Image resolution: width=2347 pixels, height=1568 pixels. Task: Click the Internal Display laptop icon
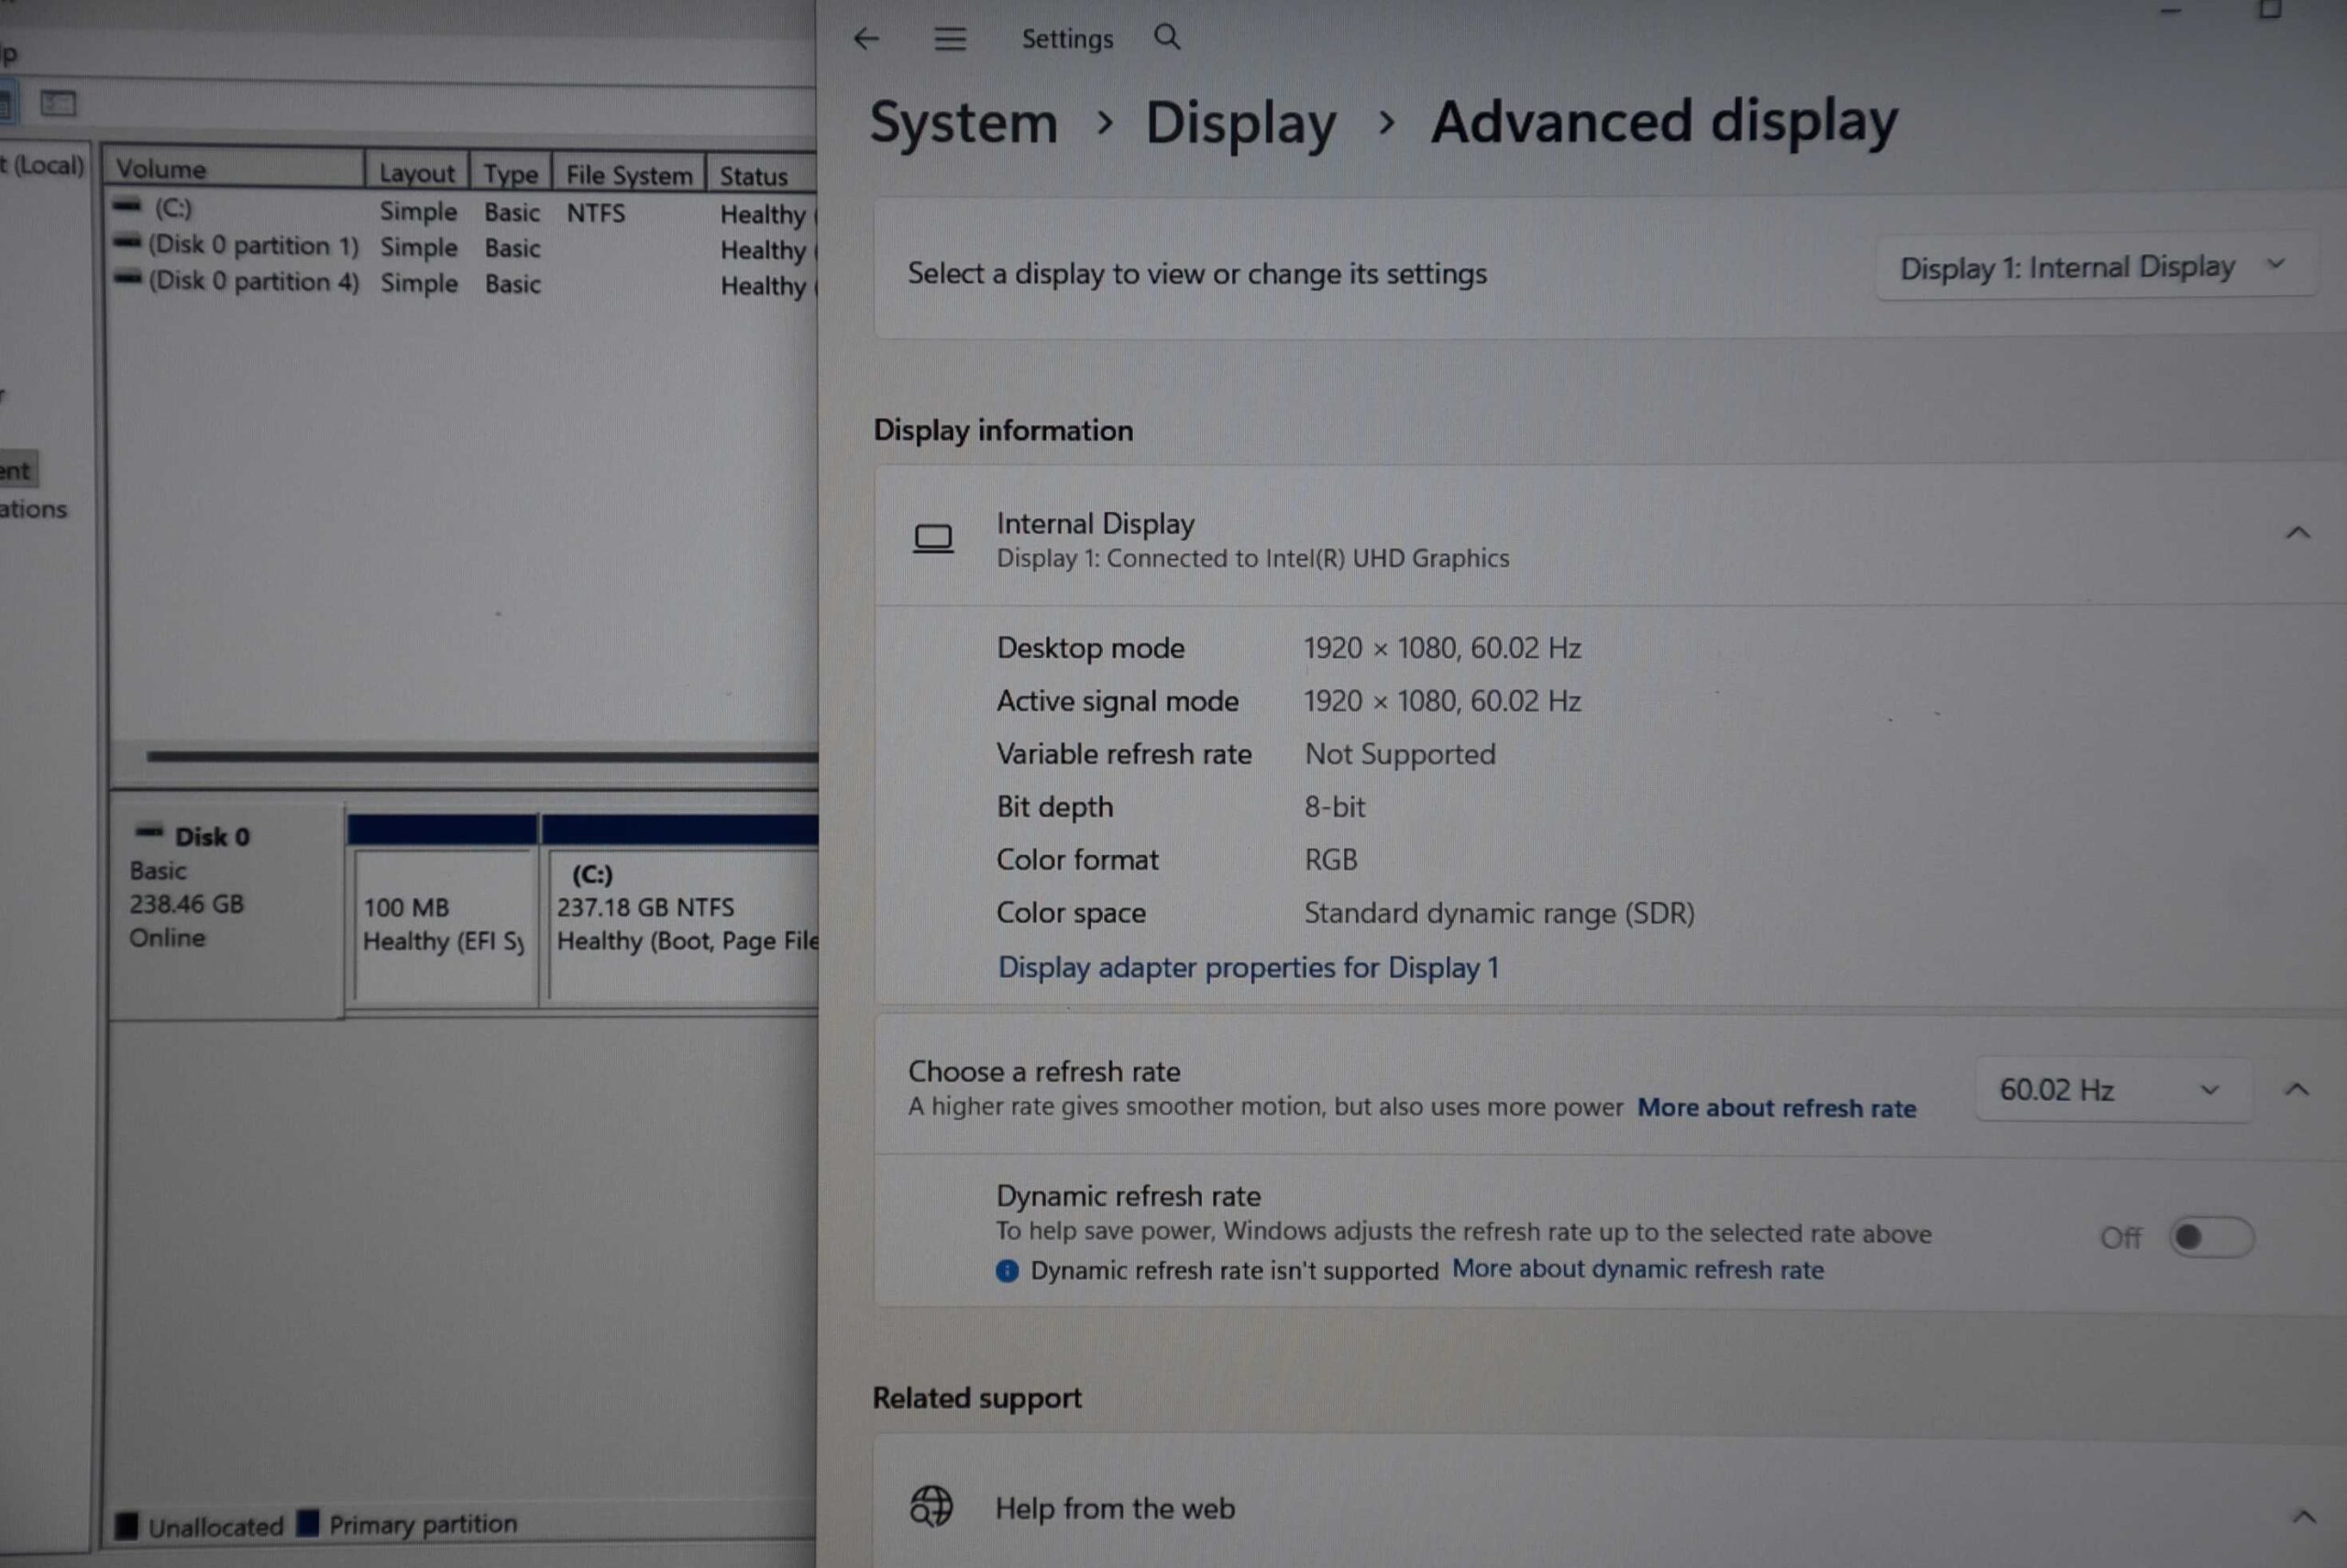(x=932, y=539)
